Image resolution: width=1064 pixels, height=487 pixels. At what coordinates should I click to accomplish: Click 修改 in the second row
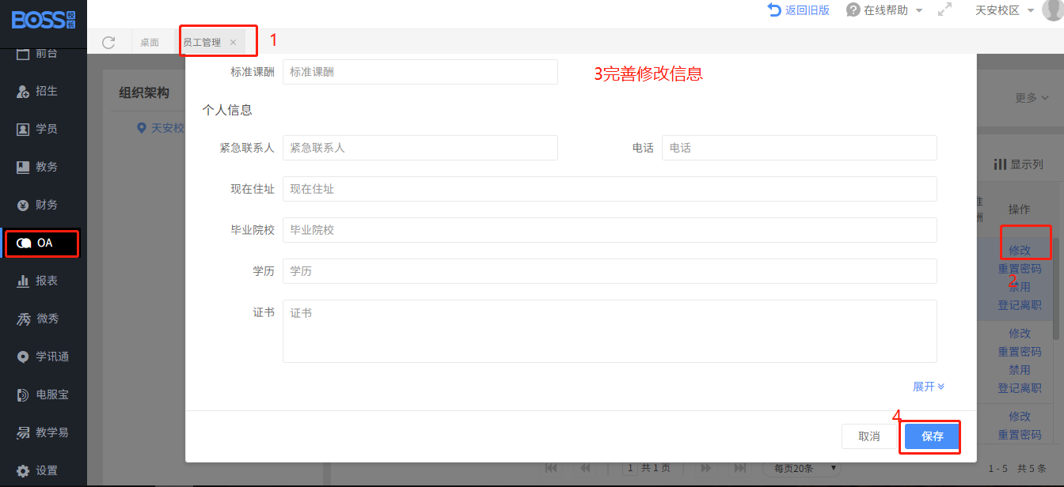[1020, 334]
